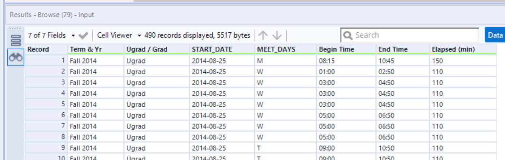Select the Elapsed (min) column header
The height and width of the screenshot is (160, 505).
point(463,50)
